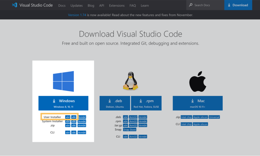Open the Learn navigation item

pyautogui.click(x=145, y=6)
